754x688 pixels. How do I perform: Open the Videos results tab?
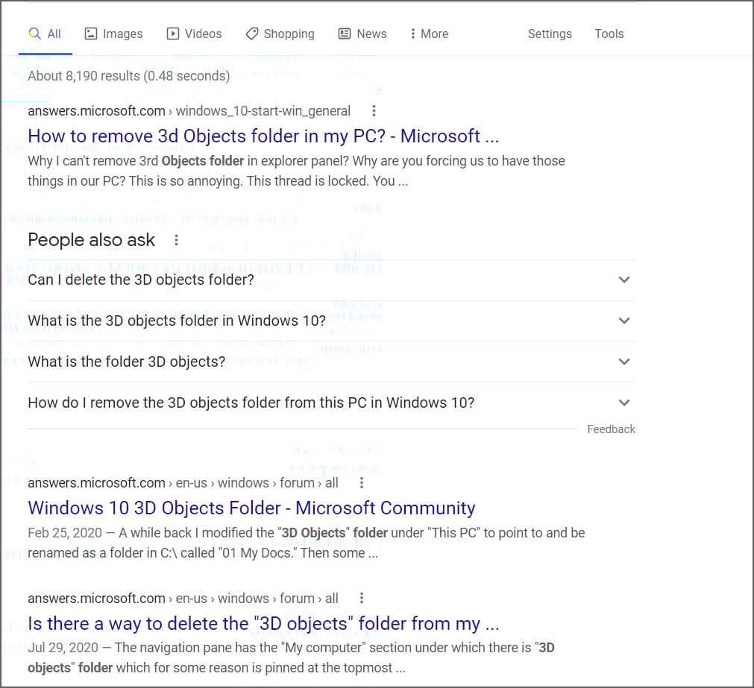pyautogui.click(x=194, y=34)
